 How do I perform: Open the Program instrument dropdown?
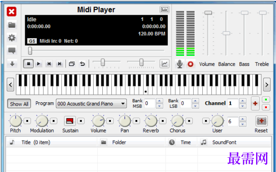91,104
